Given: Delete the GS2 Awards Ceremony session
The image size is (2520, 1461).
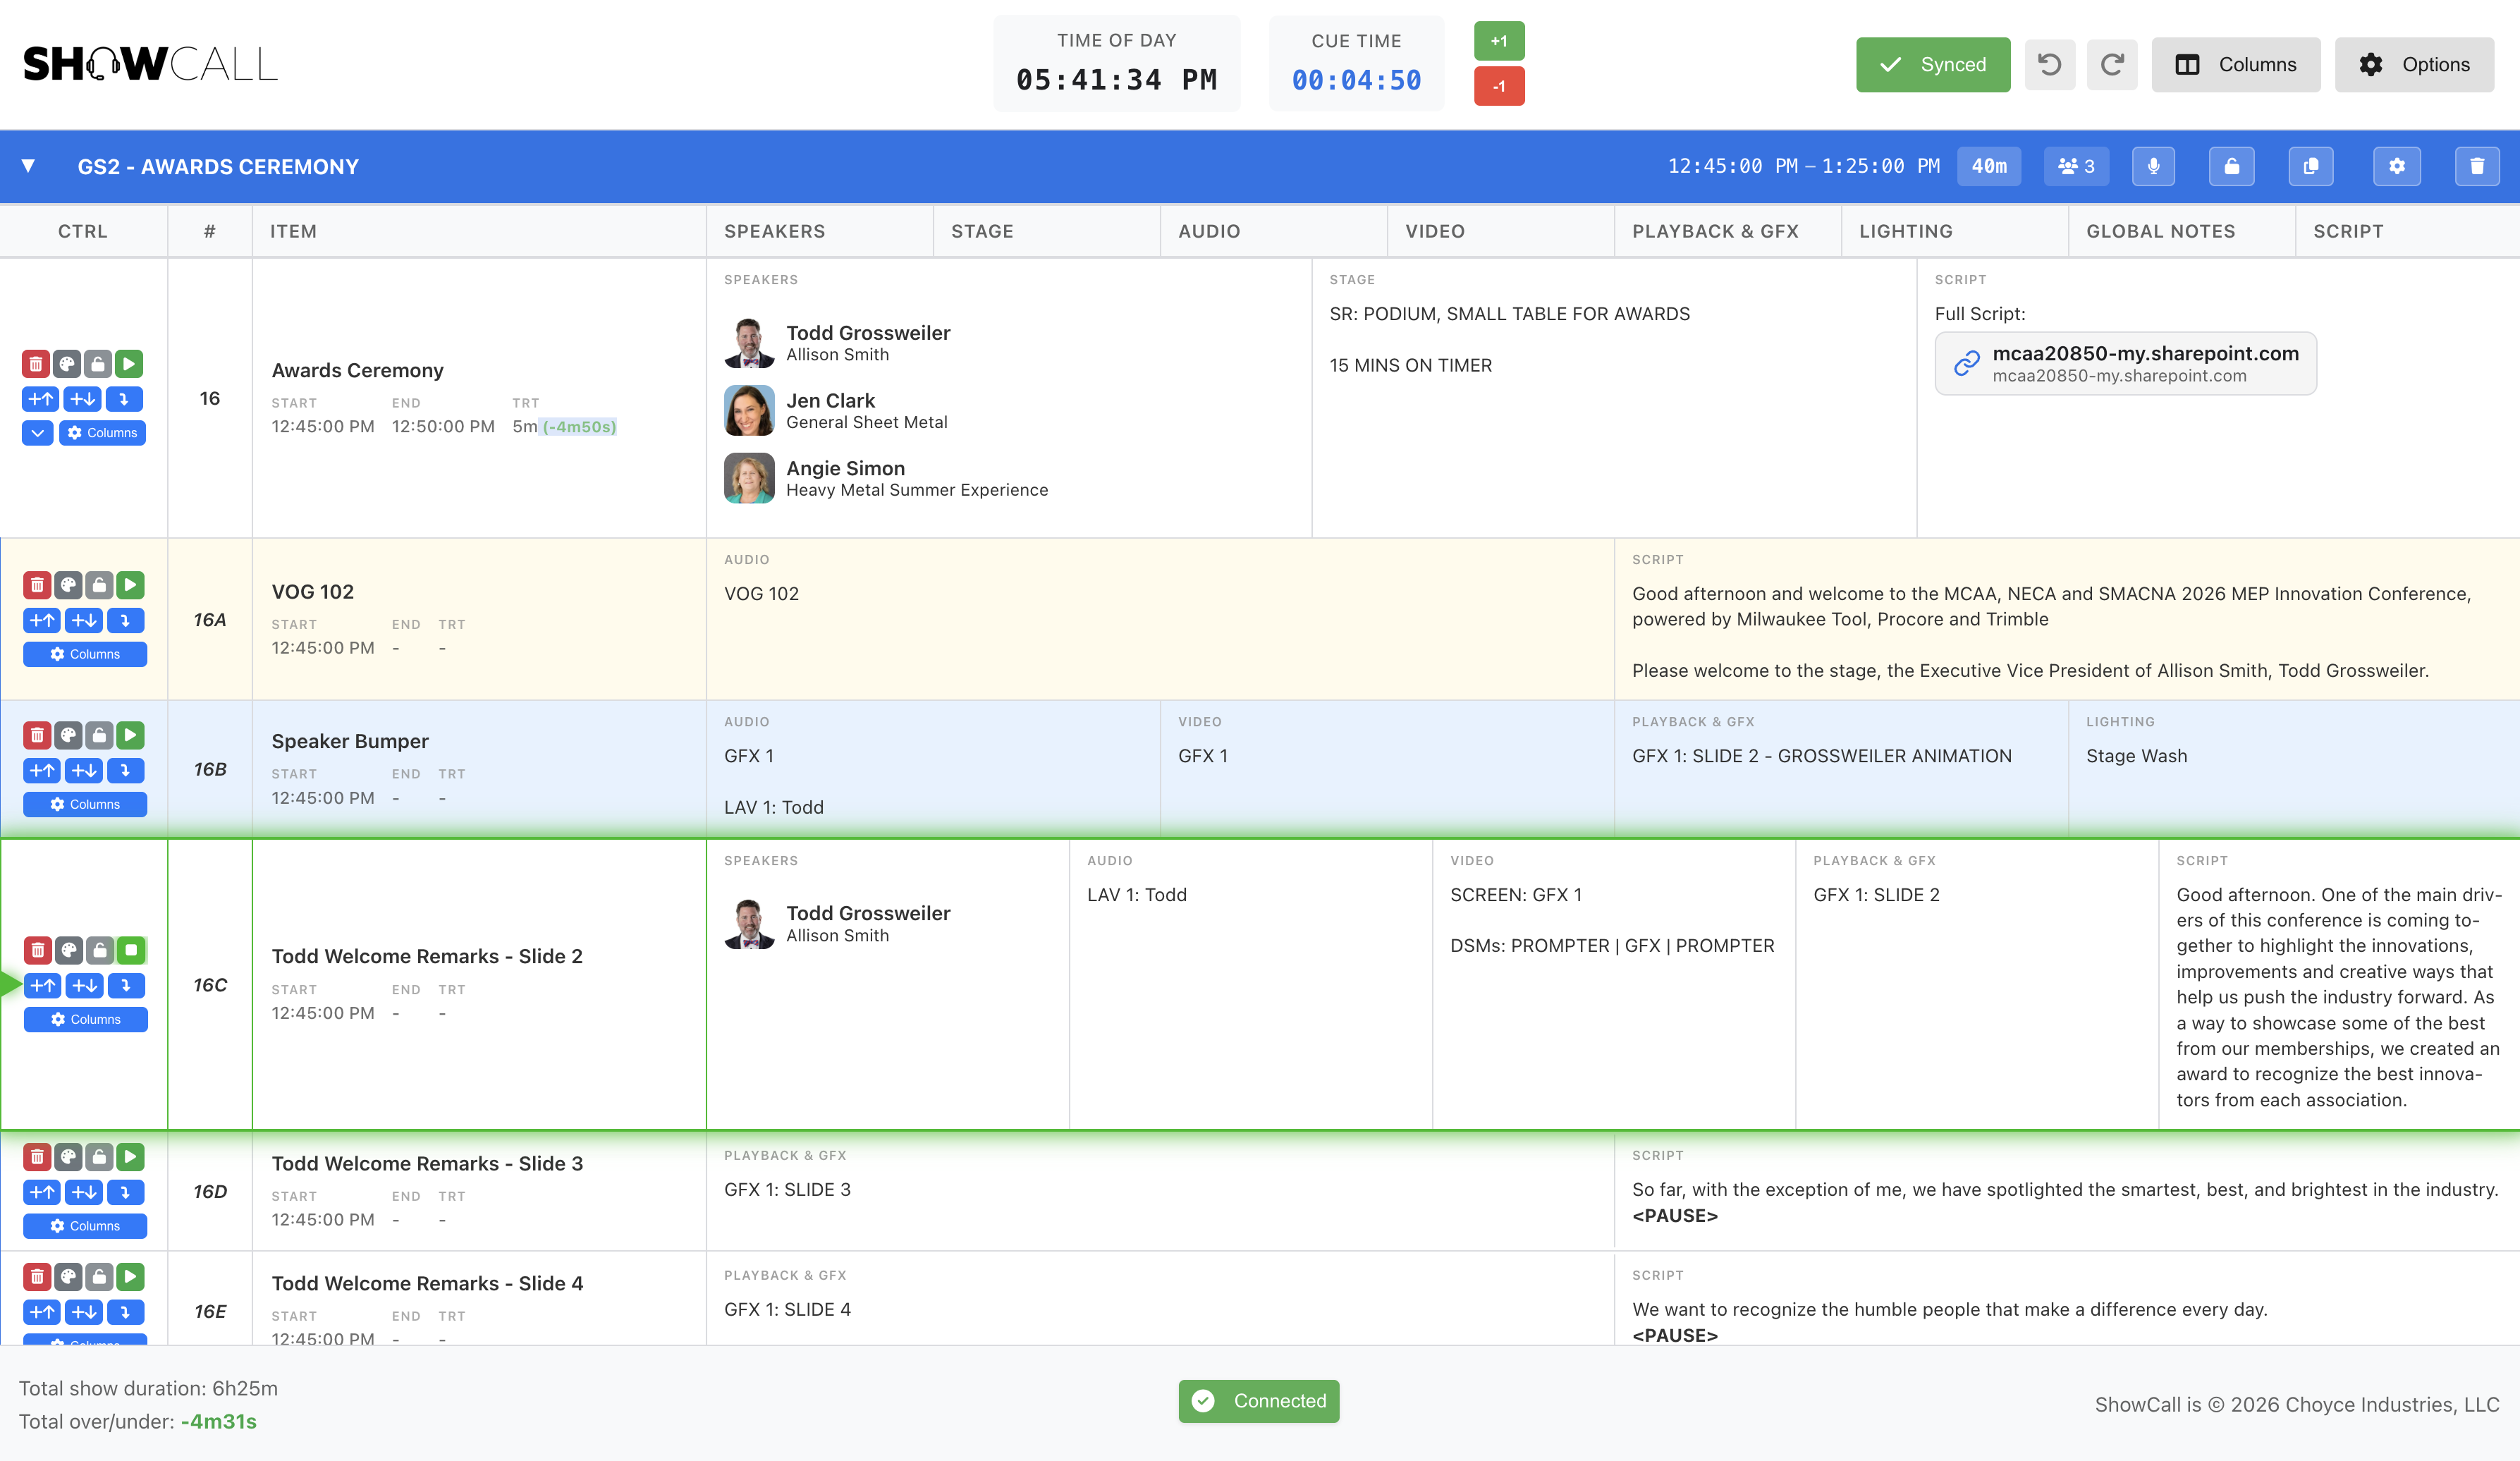Looking at the screenshot, I should click(2477, 166).
